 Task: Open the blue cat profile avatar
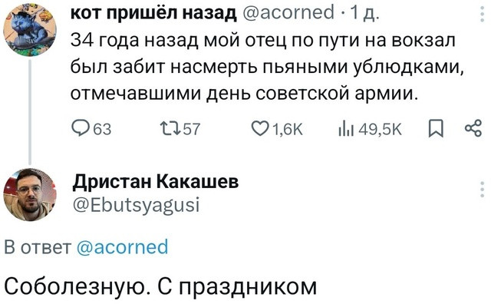30,30
